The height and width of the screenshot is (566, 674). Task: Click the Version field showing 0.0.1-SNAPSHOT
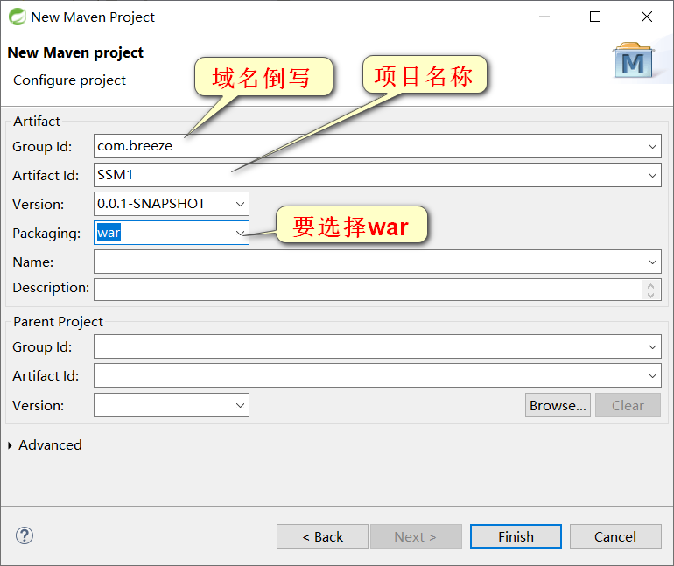[172, 204]
